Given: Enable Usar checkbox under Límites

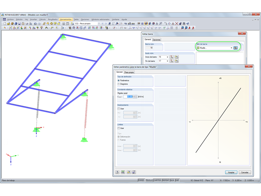Looking at the screenshot, I should pyautogui.click(x=119, y=128).
